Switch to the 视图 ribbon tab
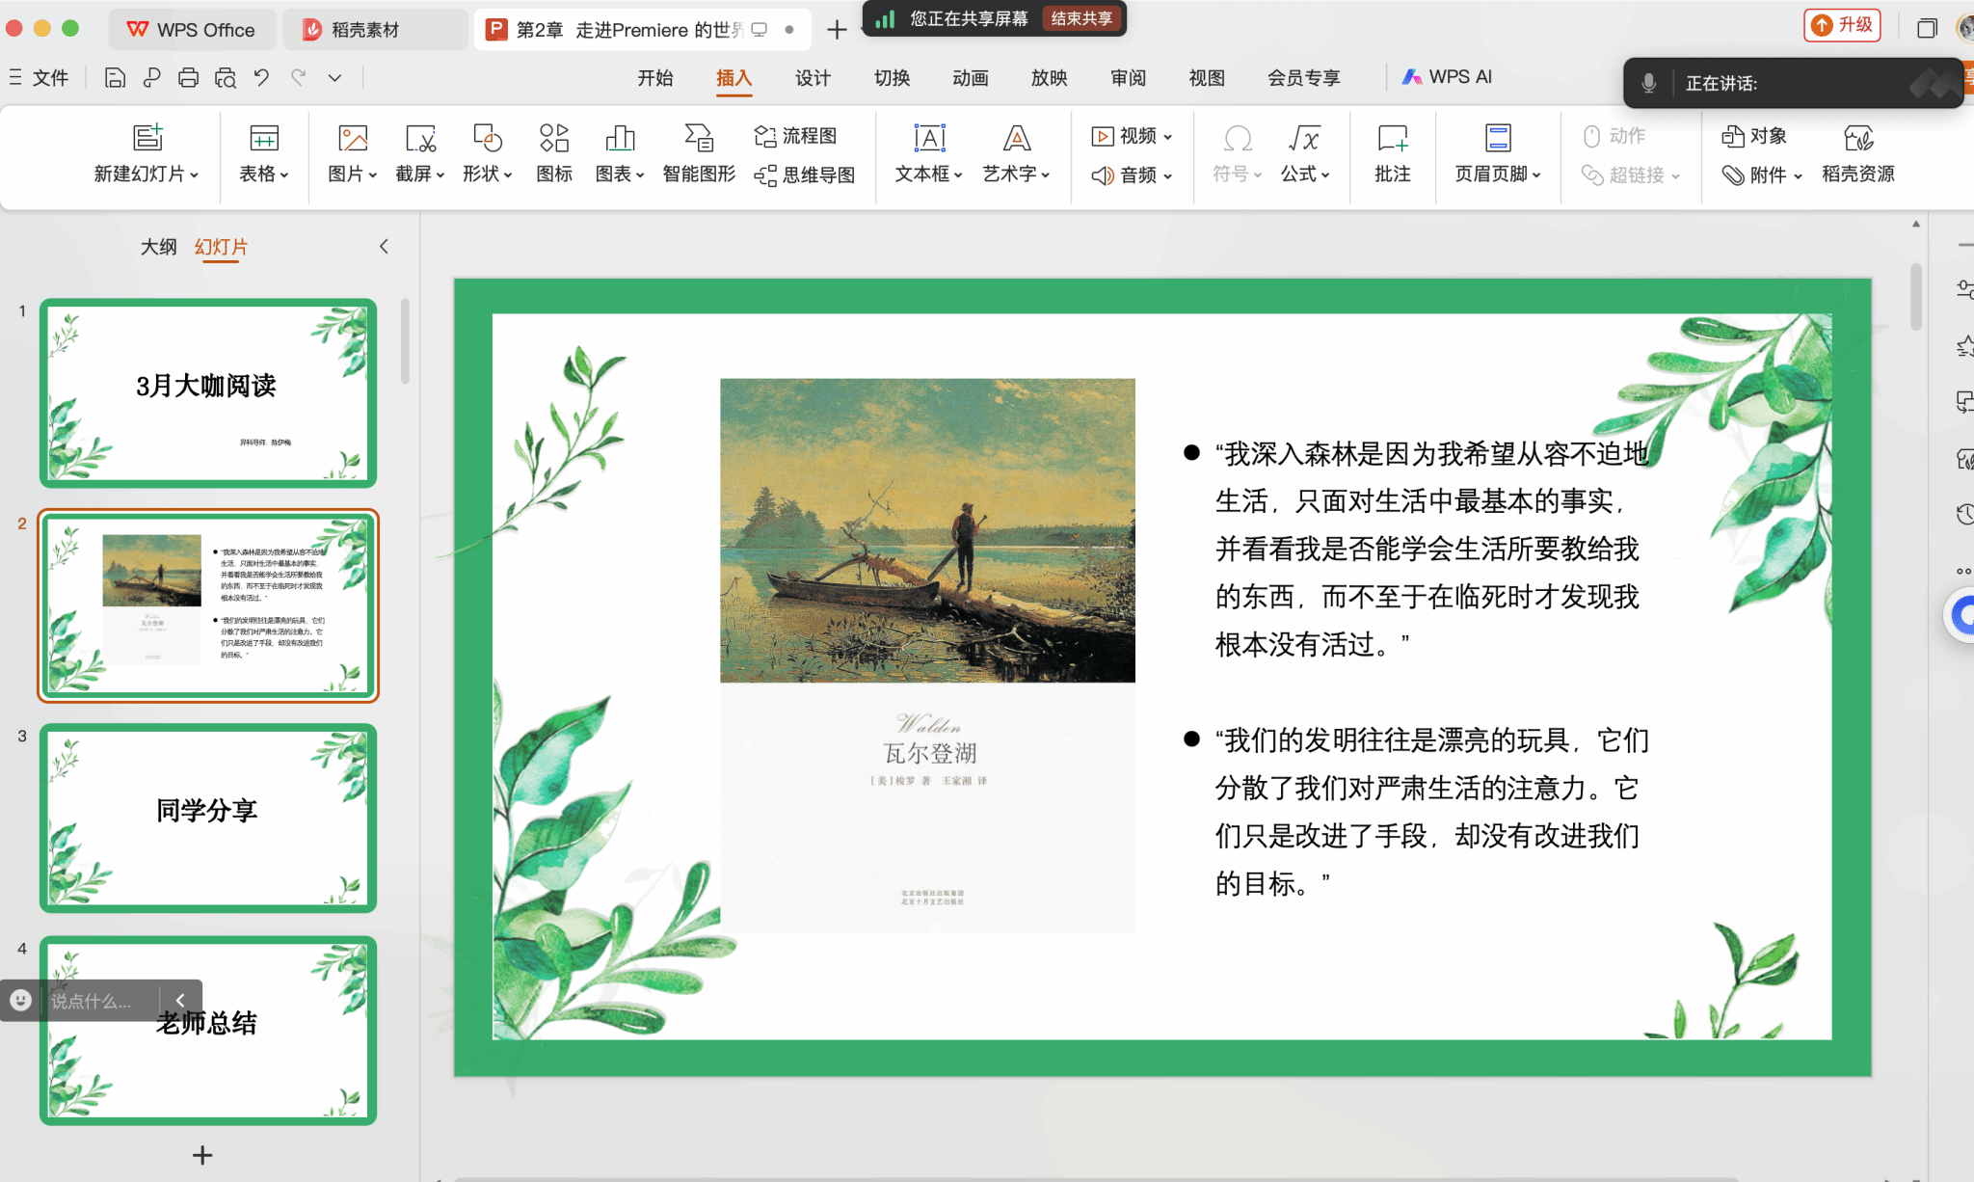 pyautogui.click(x=1207, y=78)
